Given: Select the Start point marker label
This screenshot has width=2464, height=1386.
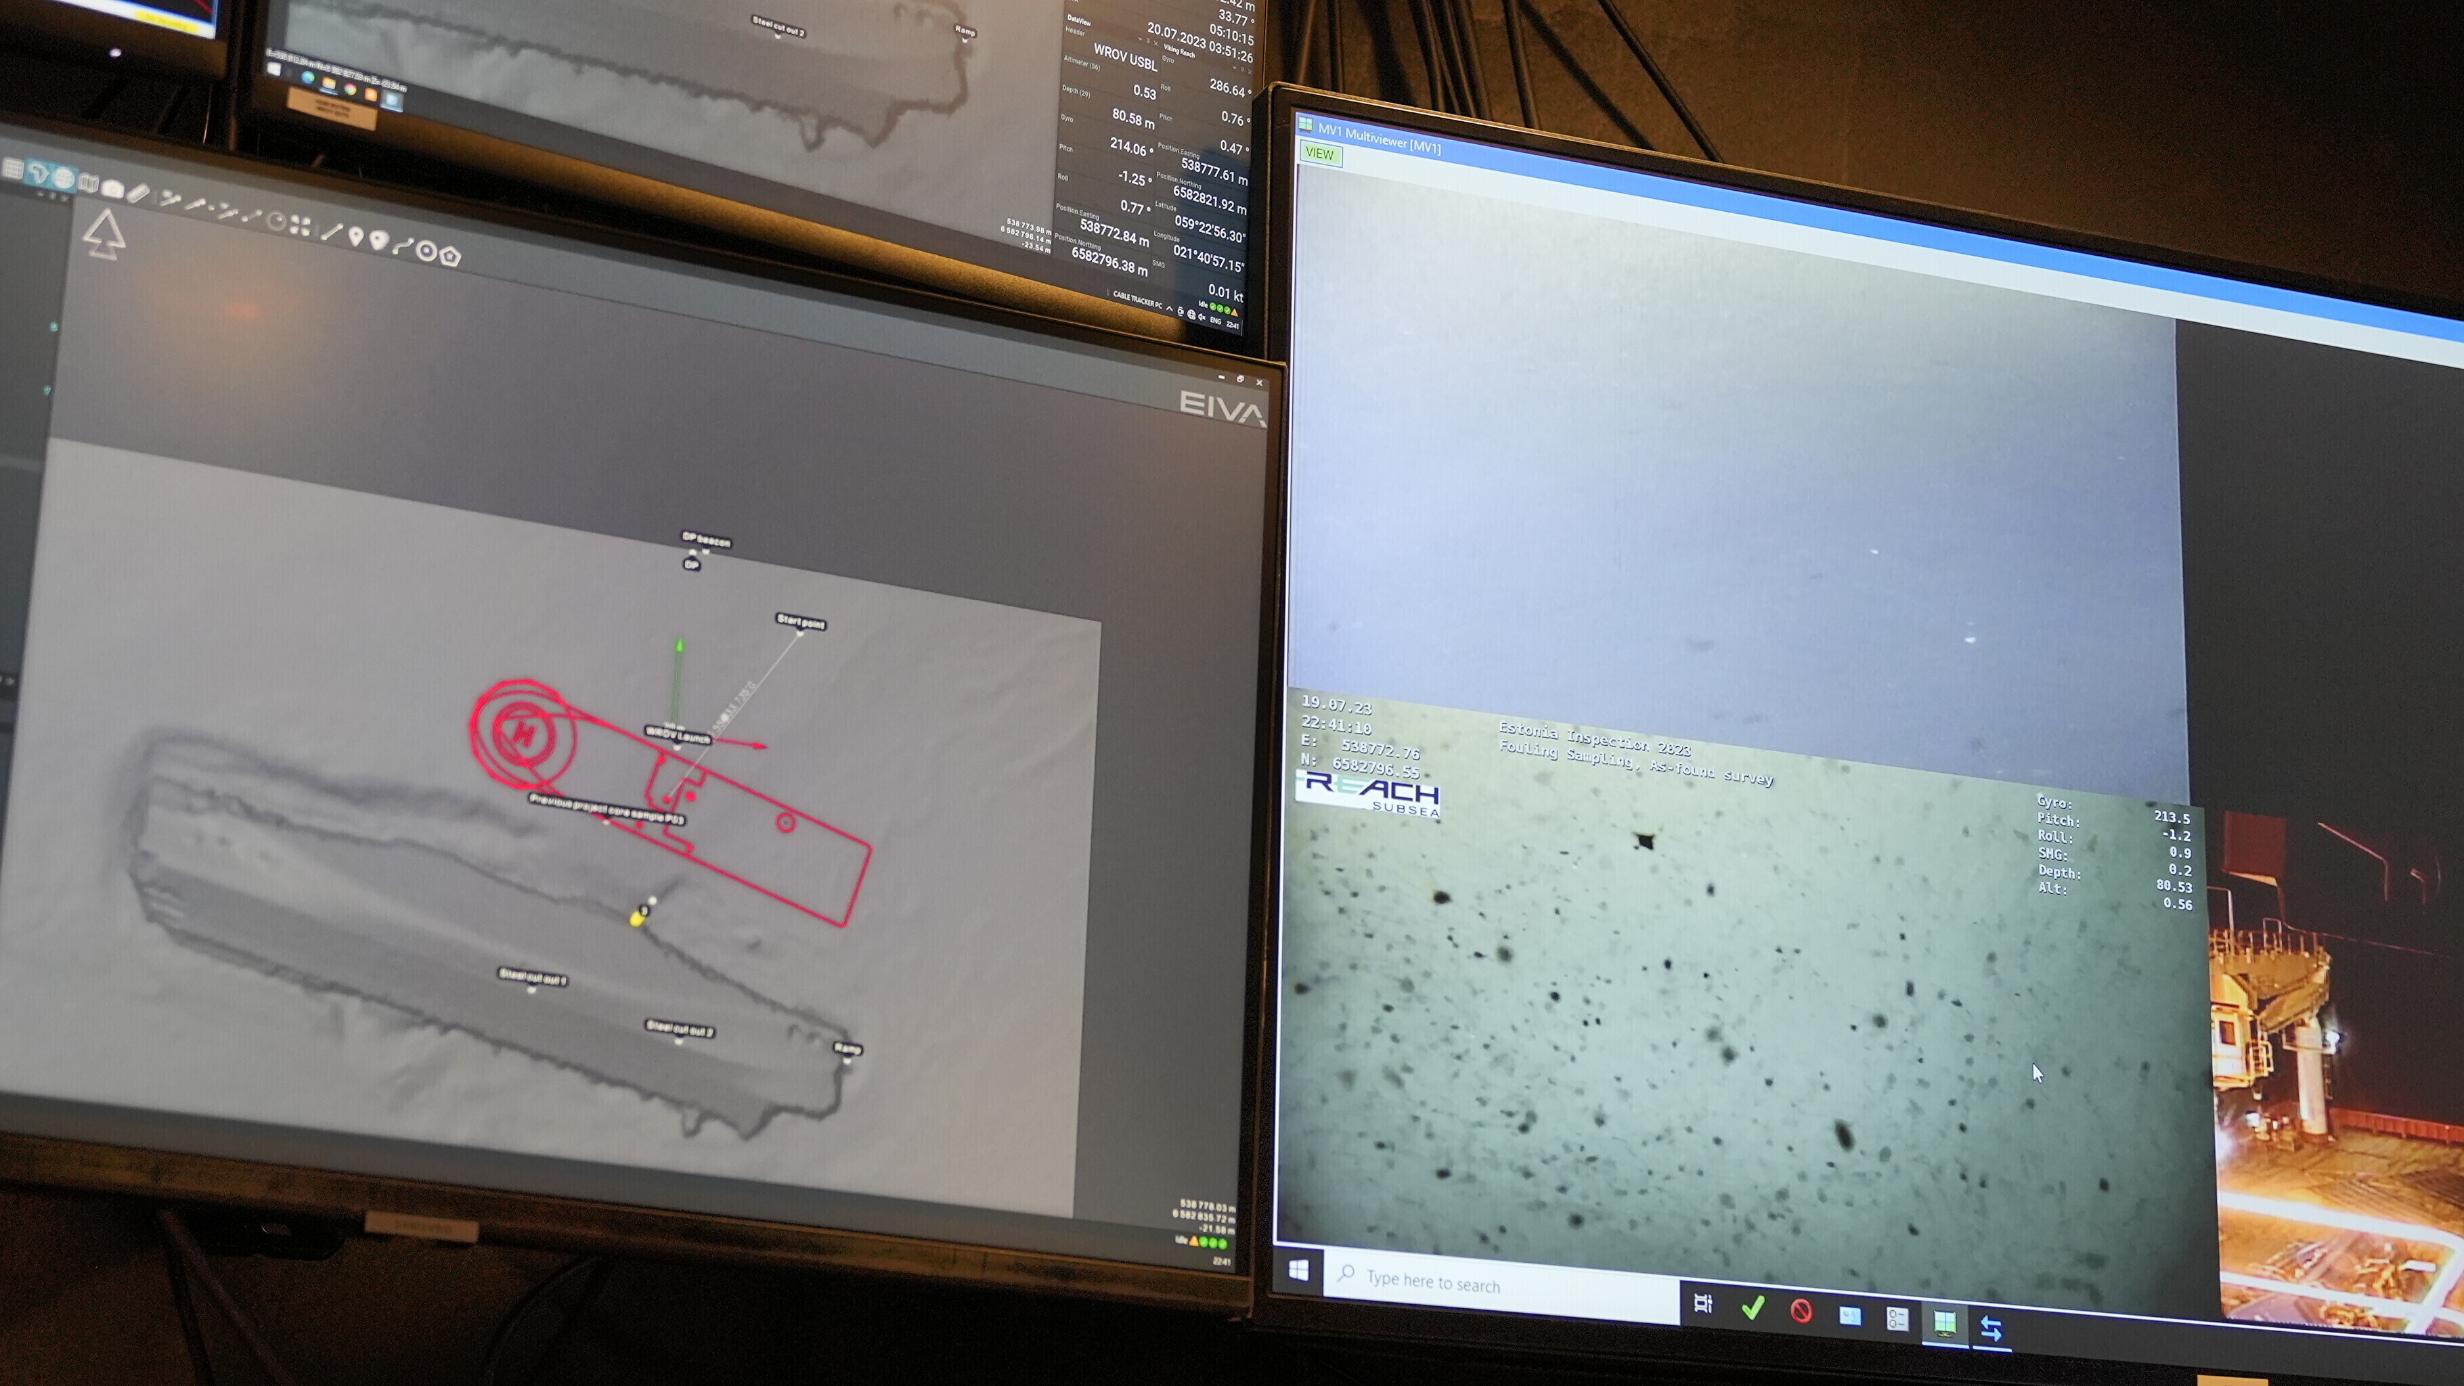Looking at the screenshot, I should tap(801, 622).
